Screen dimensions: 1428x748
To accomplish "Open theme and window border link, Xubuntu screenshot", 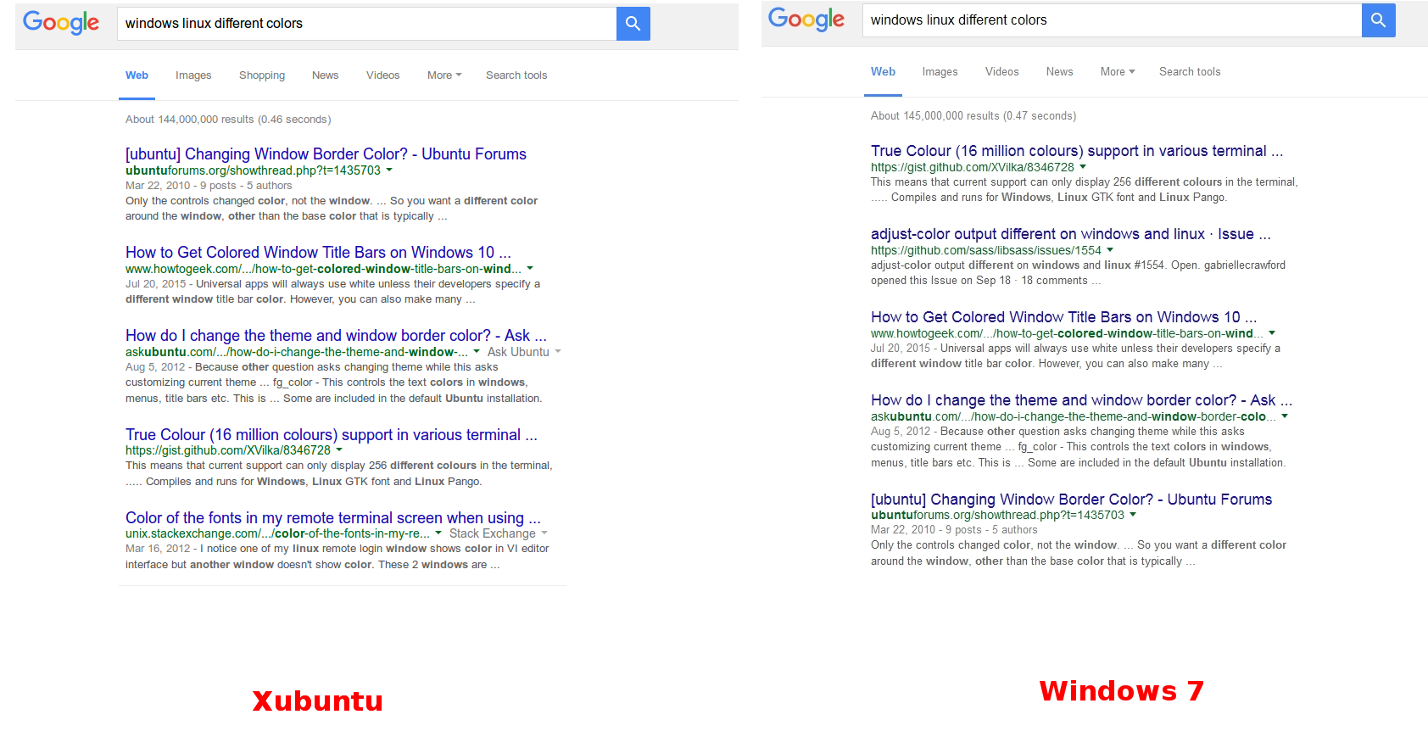I will click(336, 336).
